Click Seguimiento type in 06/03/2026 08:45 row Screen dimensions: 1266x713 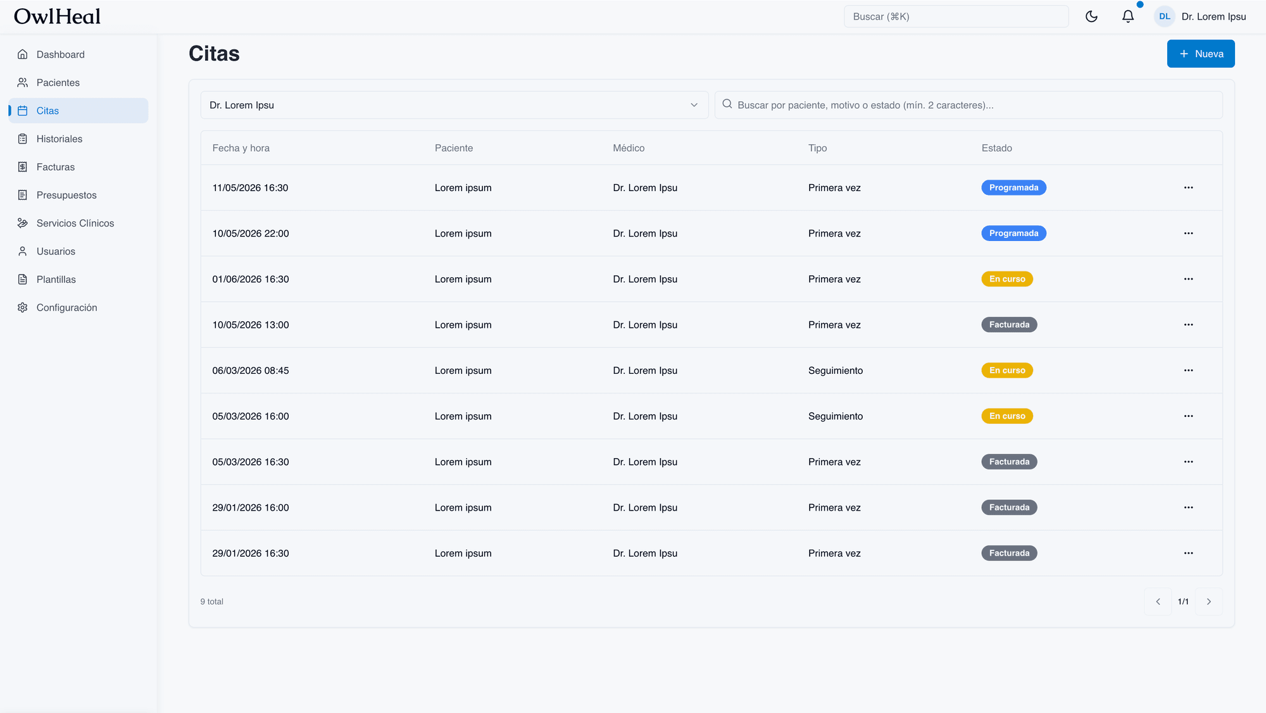click(x=835, y=371)
